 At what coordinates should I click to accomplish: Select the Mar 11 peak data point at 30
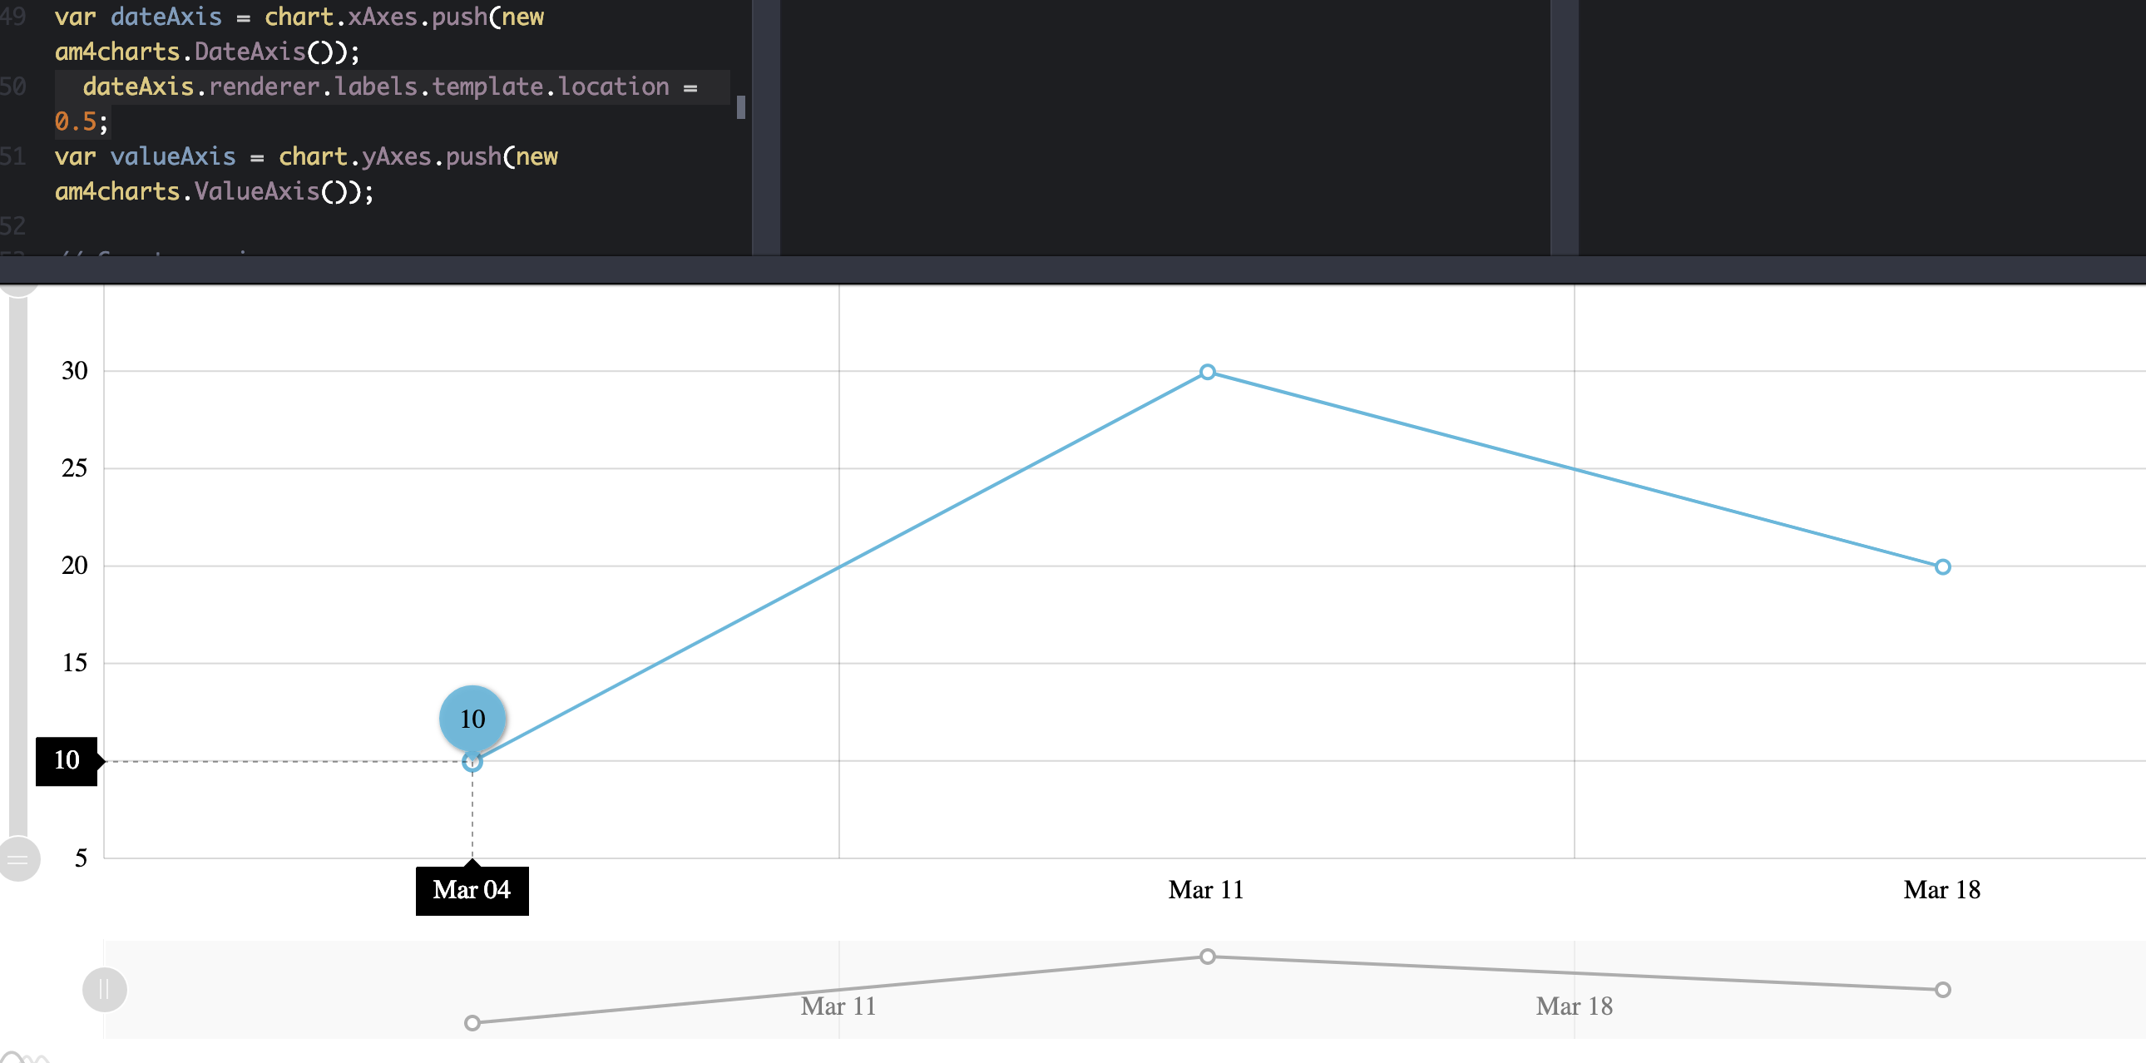coord(1207,372)
